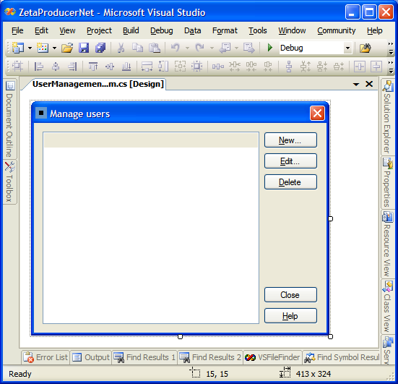The image size is (398, 384).
Task: Open the Project menu
Action: point(99,30)
